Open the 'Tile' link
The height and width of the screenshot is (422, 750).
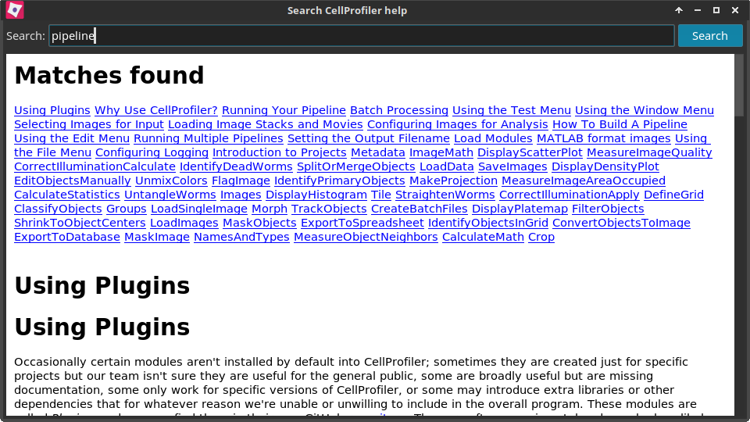[381, 195]
